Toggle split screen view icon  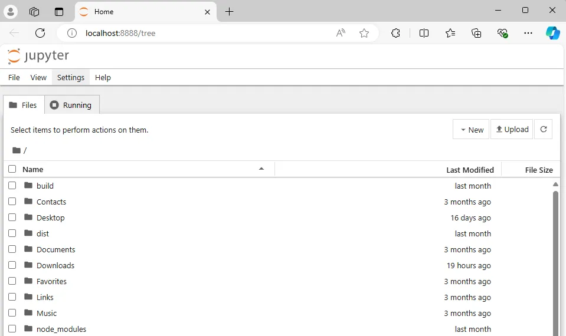424,33
